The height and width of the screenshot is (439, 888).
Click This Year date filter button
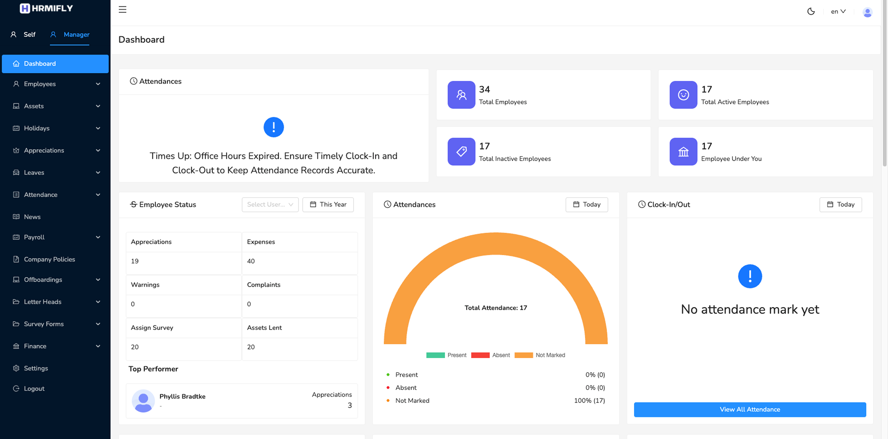[x=328, y=204]
